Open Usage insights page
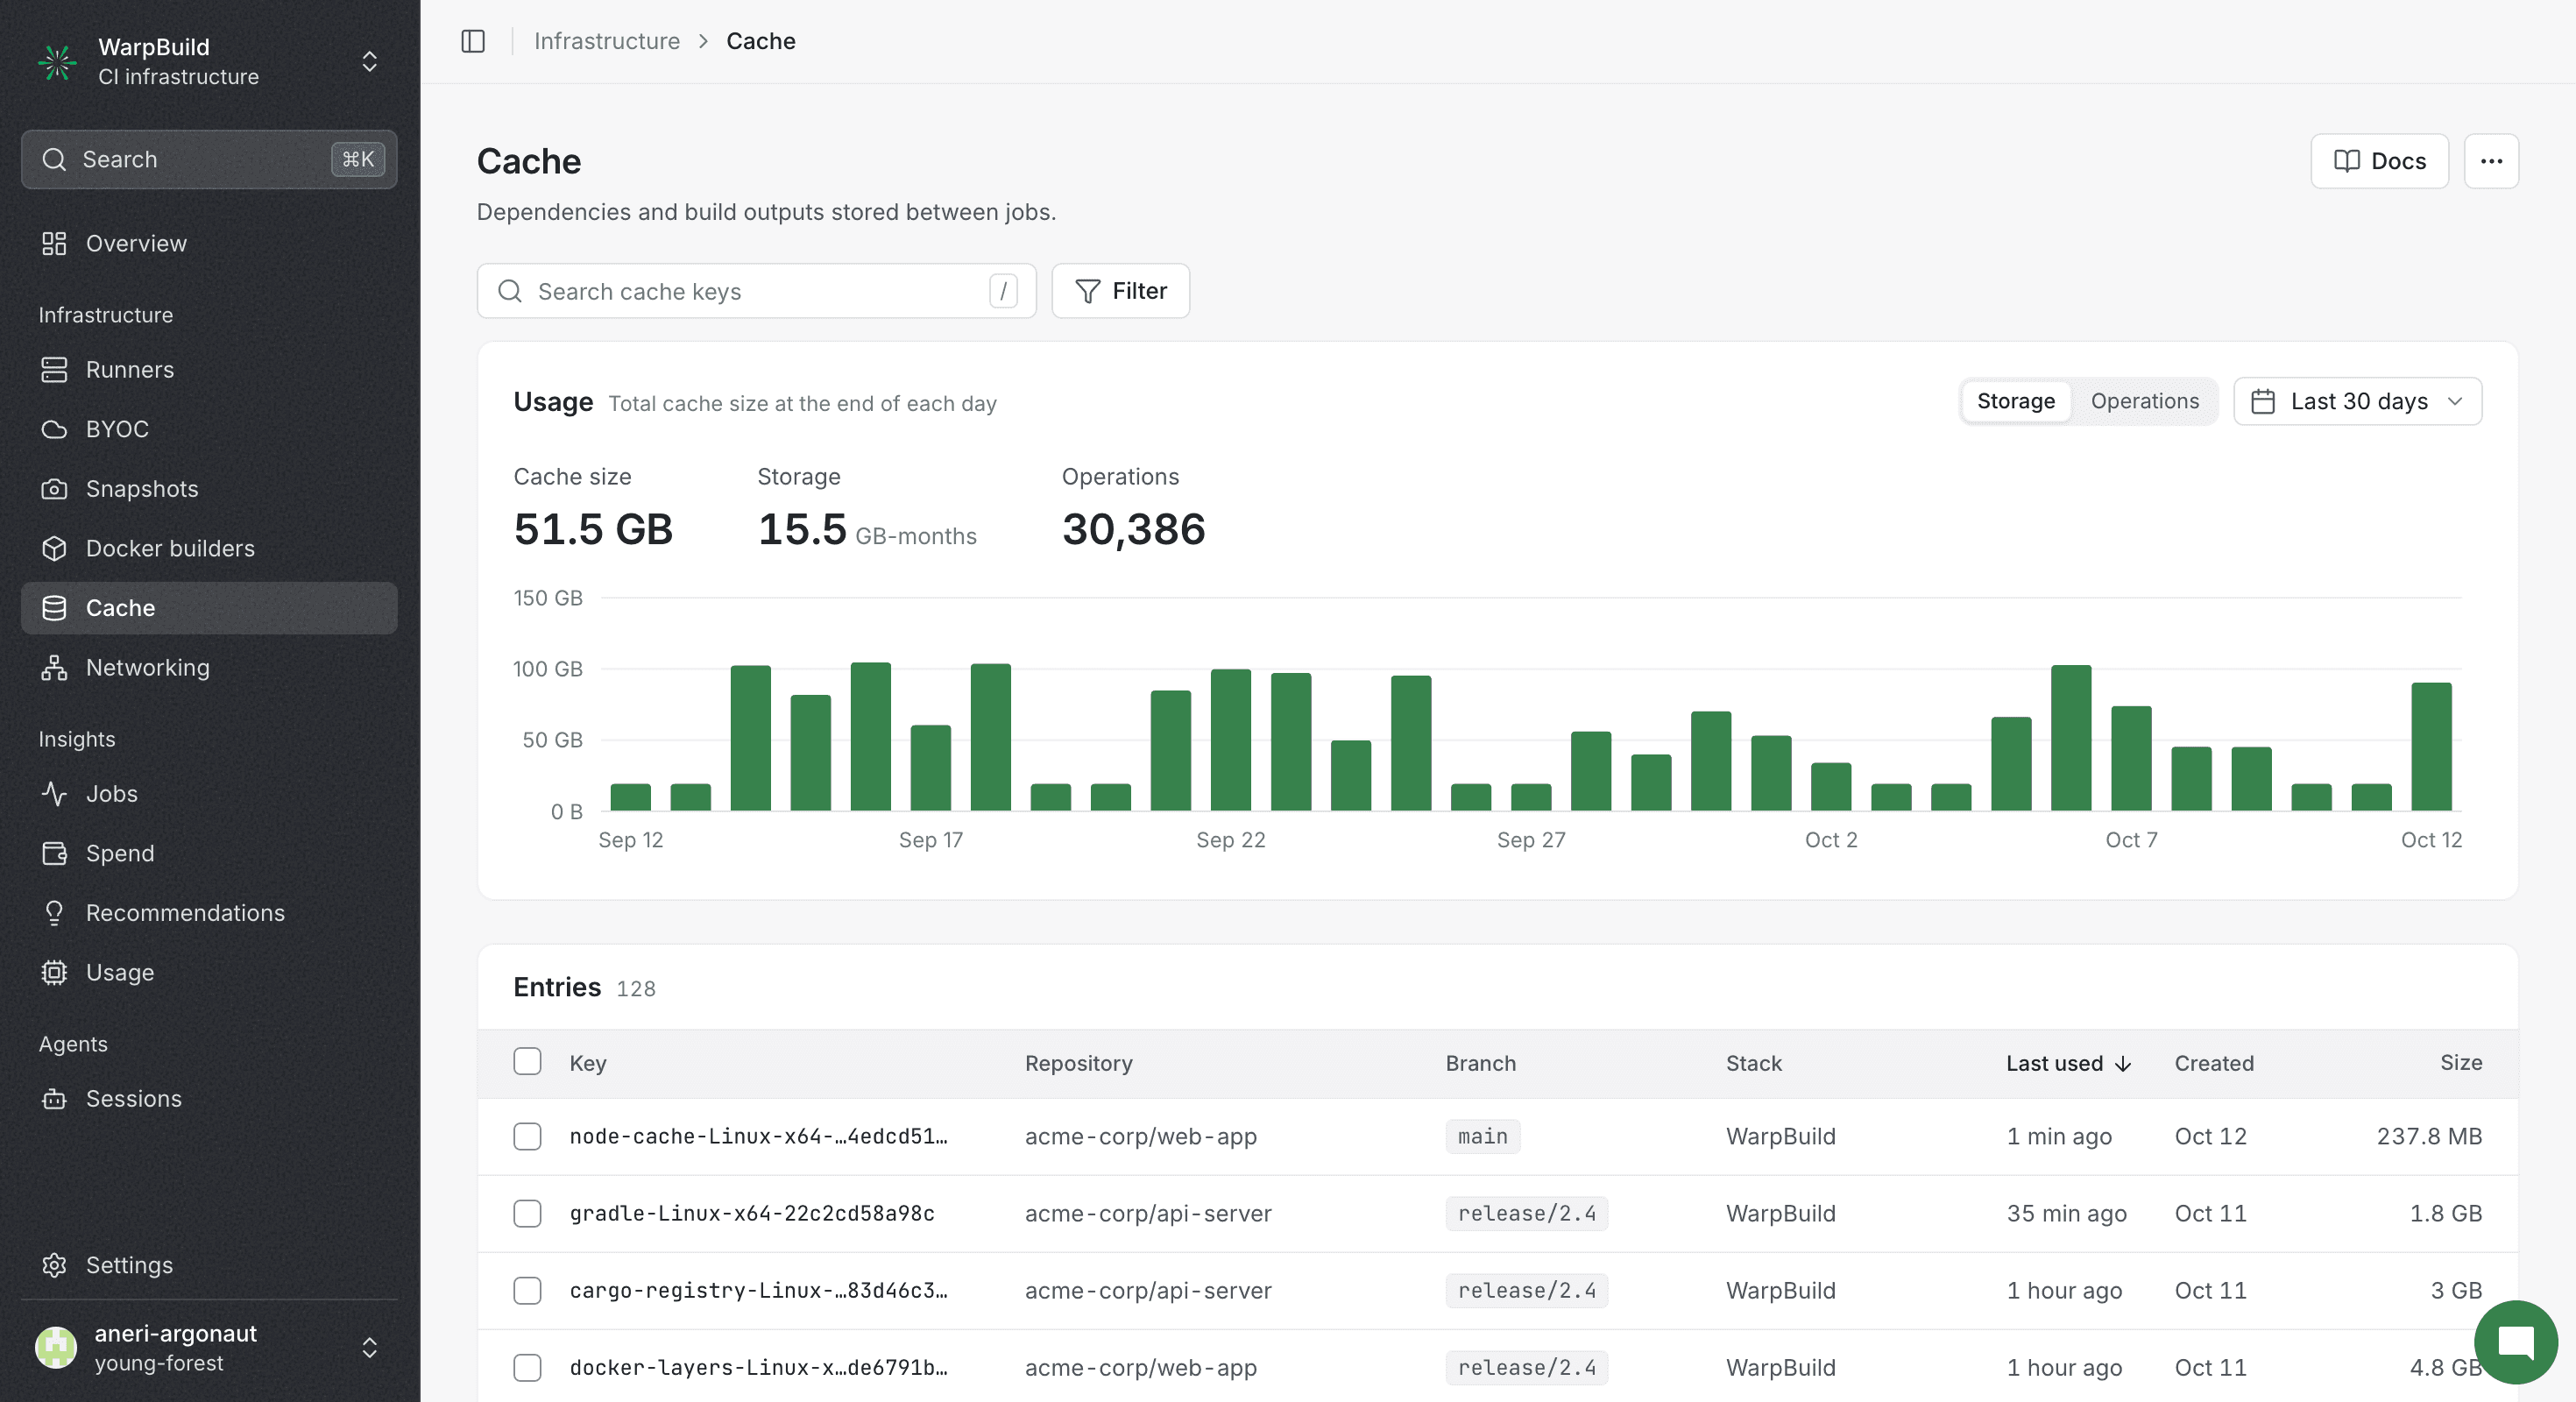Image resolution: width=2576 pixels, height=1402 pixels. [x=209, y=972]
